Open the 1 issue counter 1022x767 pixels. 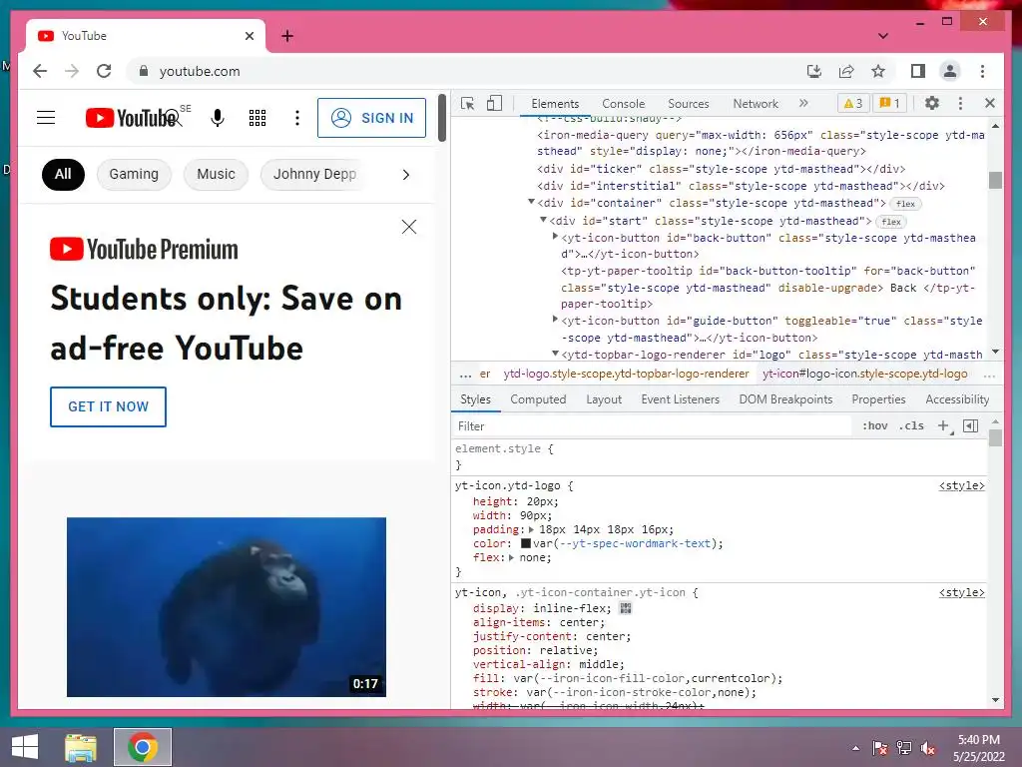pos(889,103)
